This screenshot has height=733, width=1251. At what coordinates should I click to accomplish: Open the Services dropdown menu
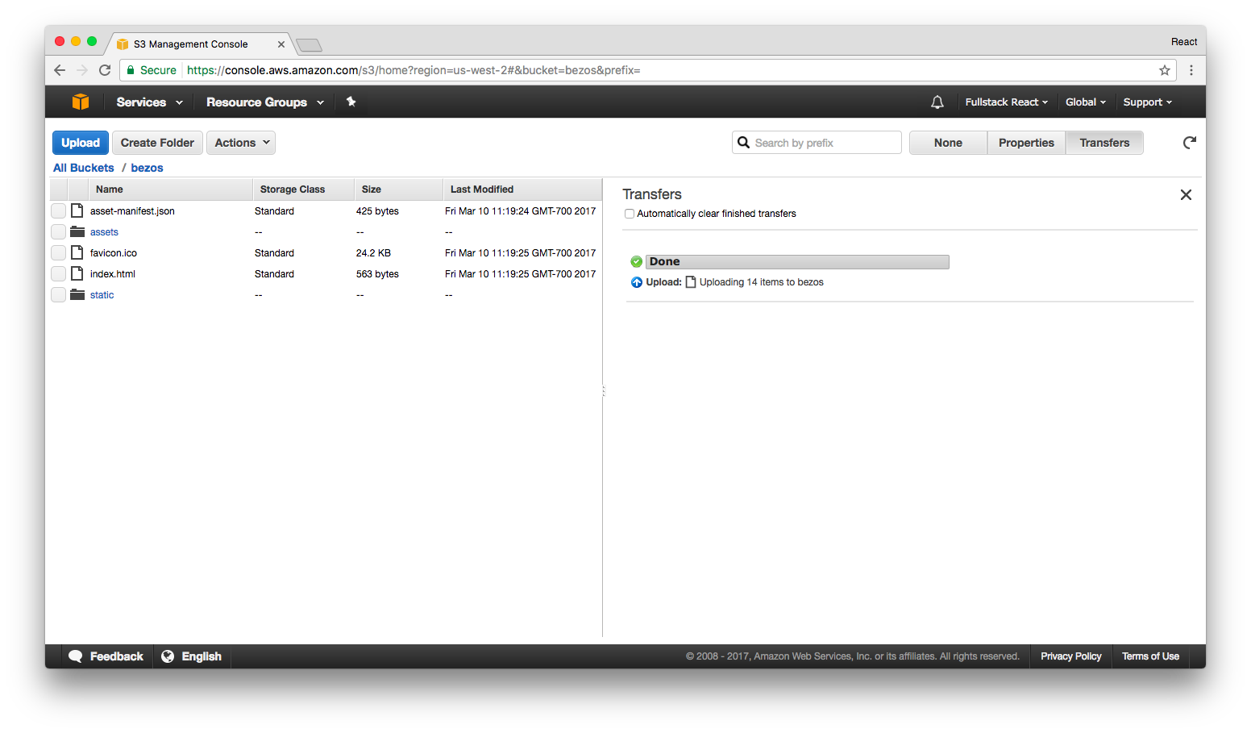pyautogui.click(x=149, y=102)
